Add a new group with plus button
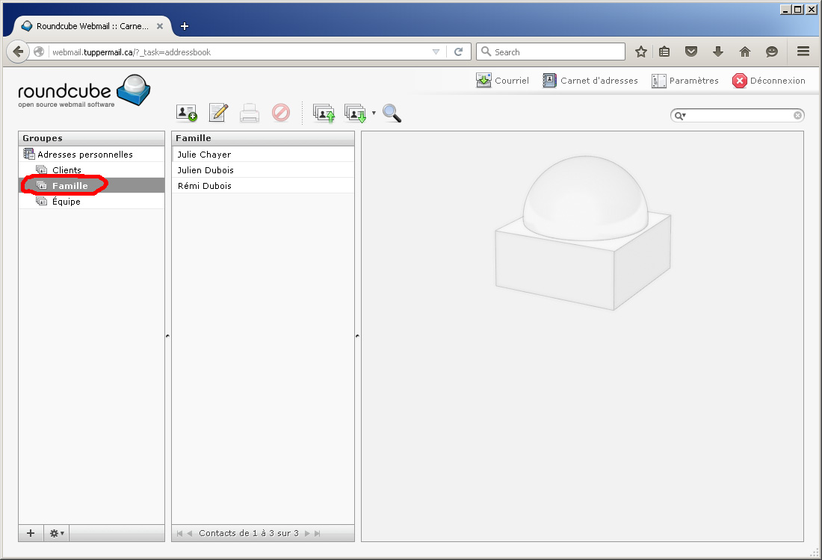822x560 pixels. click(31, 533)
